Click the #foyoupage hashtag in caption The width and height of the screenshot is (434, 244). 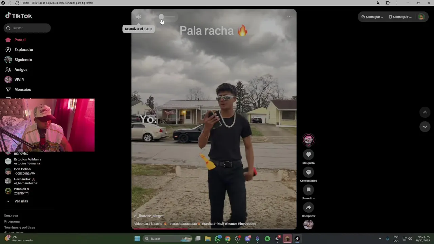pyautogui.click(x=247, y=224)
